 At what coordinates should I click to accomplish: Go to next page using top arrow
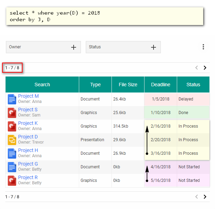[x=205, y=68]
